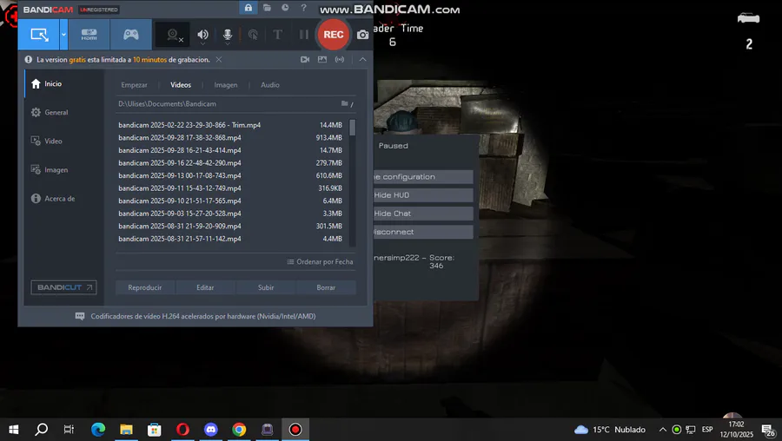Image resolution: width=782 pixels, height=441 pixels.
Task: Open the Imagen settings section
Action: click(64, 170)
